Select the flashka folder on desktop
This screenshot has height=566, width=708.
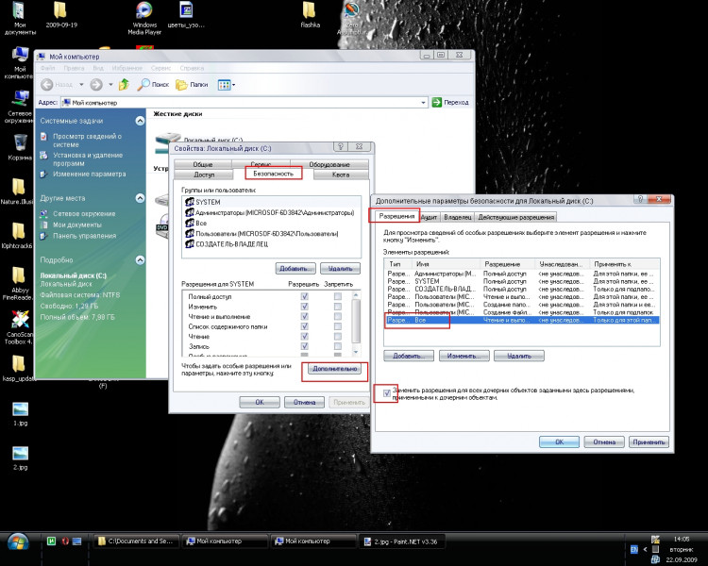pos(310,15)
